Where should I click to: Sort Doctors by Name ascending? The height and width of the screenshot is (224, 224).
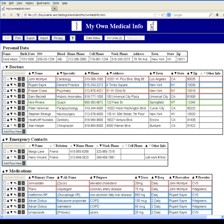point(29,73)
